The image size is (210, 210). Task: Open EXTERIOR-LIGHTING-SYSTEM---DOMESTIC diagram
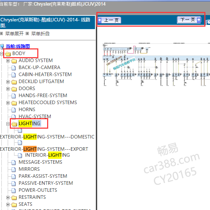point(47,137)
